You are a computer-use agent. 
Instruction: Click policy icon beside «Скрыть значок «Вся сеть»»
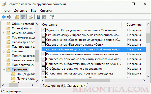tap(44, 45)
